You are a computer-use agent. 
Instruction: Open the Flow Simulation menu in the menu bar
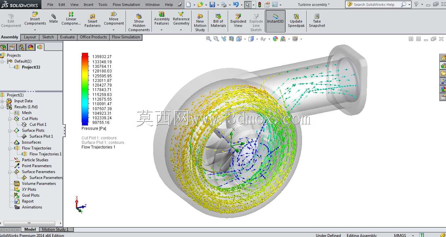click(x=126, y=5)
